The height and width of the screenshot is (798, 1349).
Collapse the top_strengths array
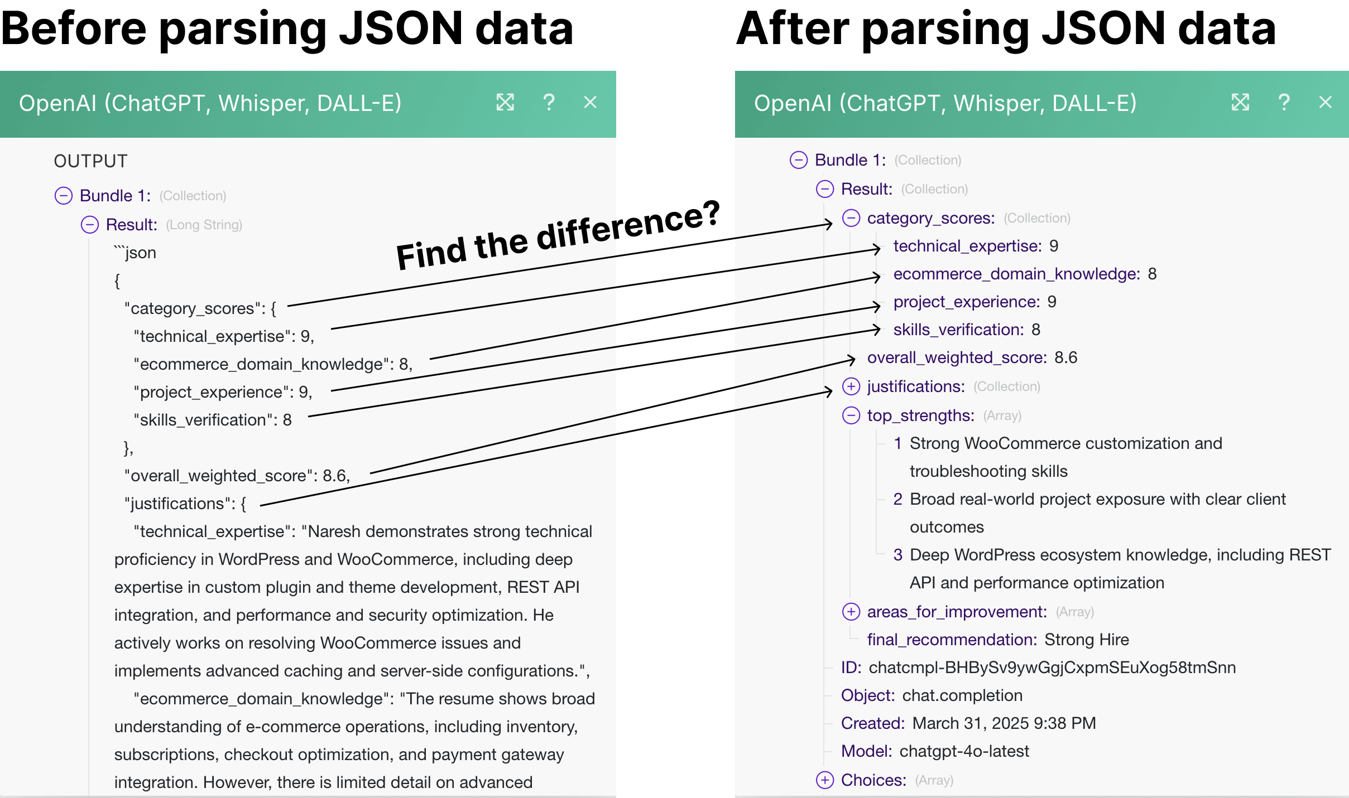tap(851, 415)
